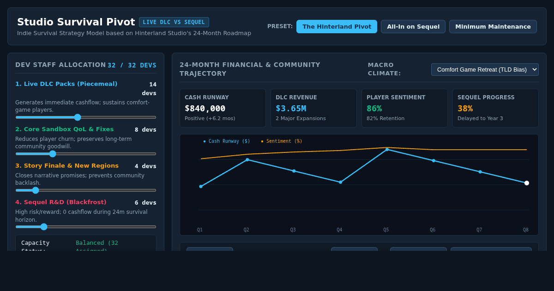Click the Hinterland Studio roadmap subtitle
Screen dimensions: 554x291
pos(134,33)
